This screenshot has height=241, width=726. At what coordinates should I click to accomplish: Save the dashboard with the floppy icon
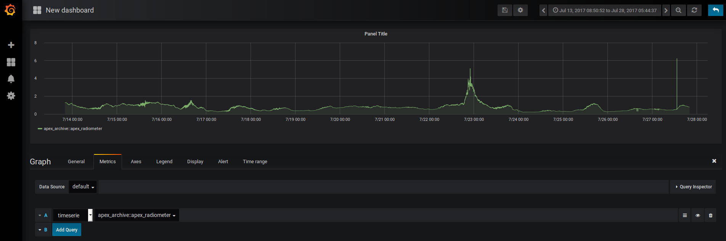pyautogui.click(x=504, y=10)
